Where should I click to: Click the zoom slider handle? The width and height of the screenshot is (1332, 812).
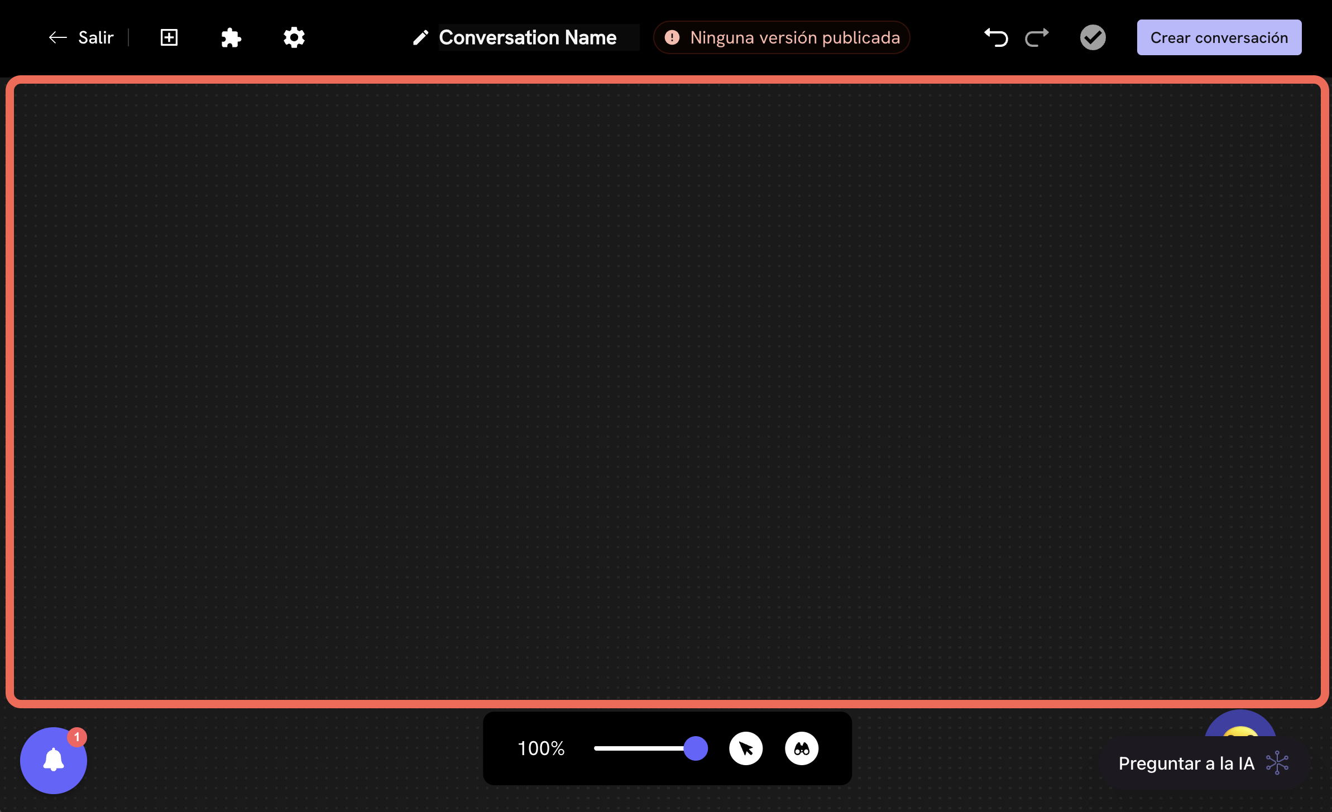[x=696, y=748]
